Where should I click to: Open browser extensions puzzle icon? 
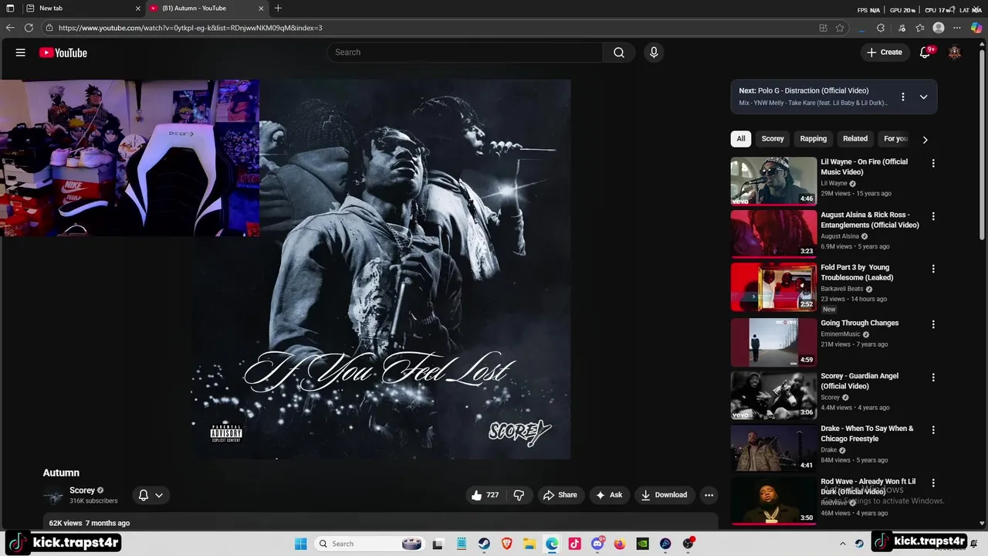tap(881, 28)
